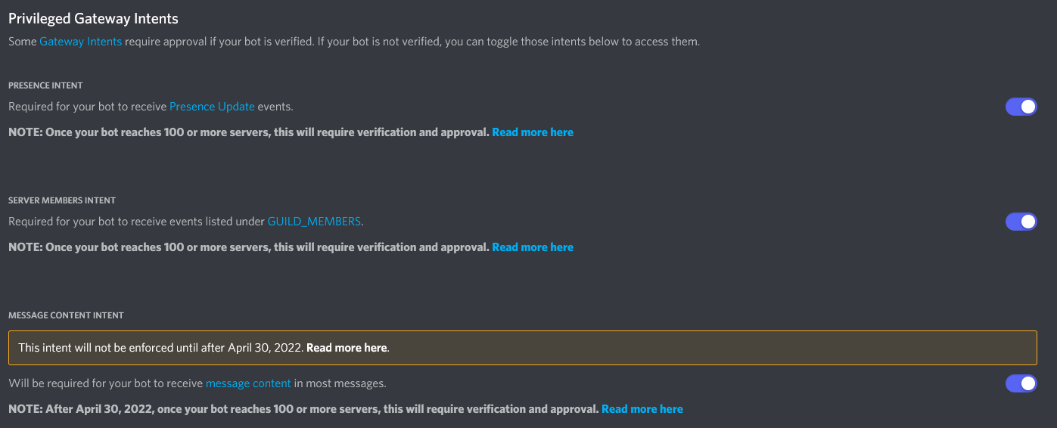The width and height of the screenshot is (1057, 428).
Task: Click the yellow-bordered enforcement notice banner
Action: 681,348
